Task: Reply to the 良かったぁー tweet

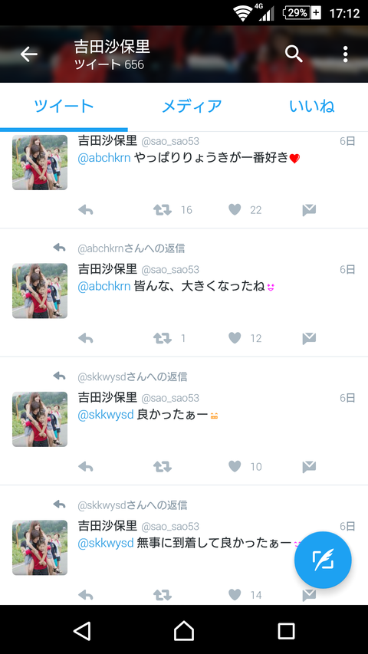Action: (86, 467)
